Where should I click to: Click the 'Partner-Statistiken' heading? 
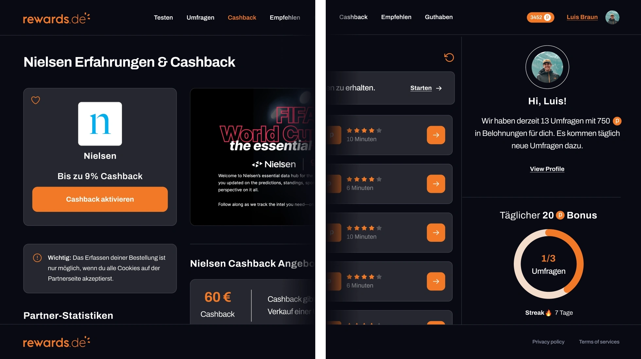click(x=68, y=316)
